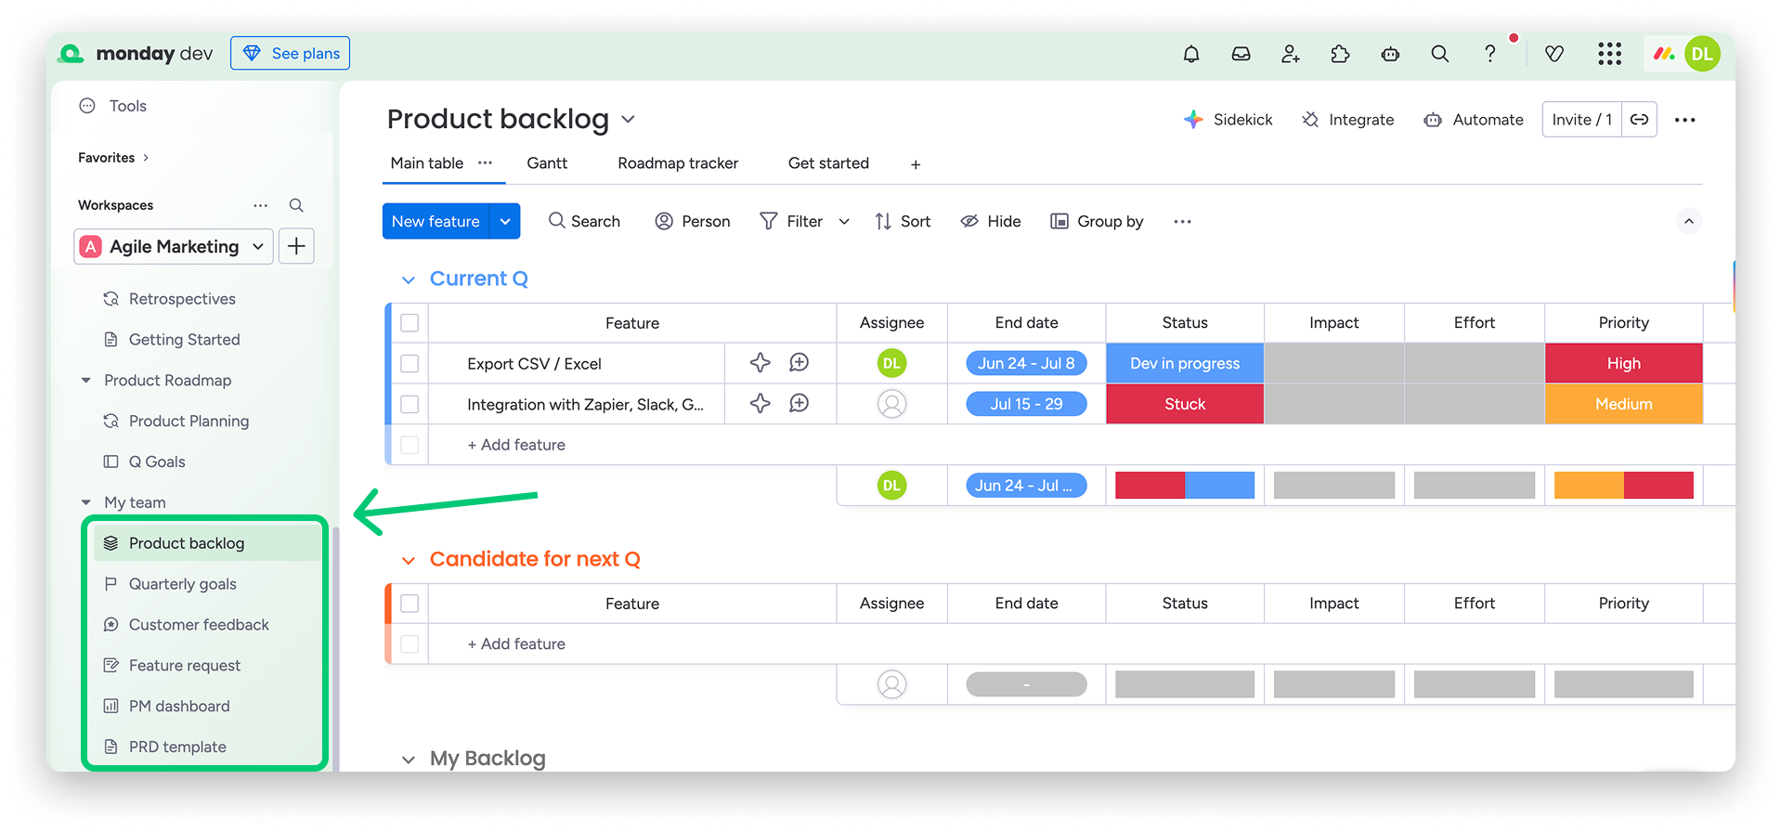Sort the board items

903,221
